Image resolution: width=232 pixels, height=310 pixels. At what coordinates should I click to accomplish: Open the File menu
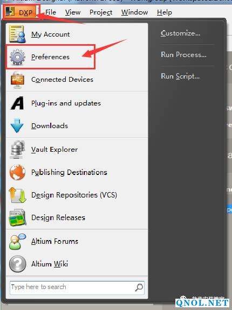pos(51,12)
